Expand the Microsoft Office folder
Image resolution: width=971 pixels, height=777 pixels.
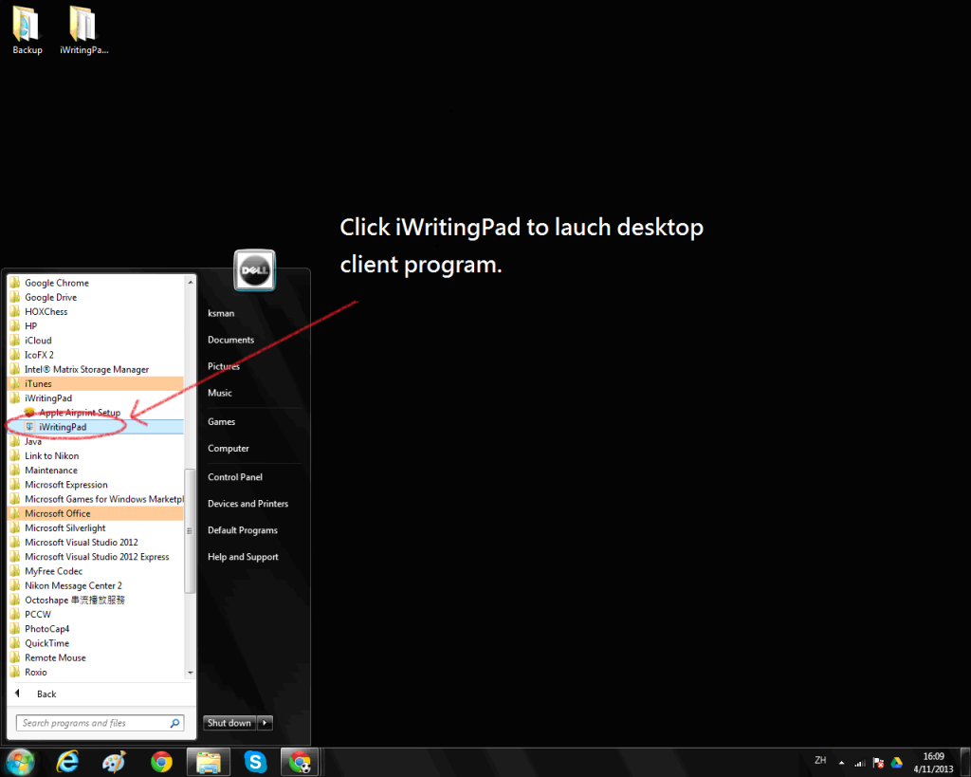point(96,513)
